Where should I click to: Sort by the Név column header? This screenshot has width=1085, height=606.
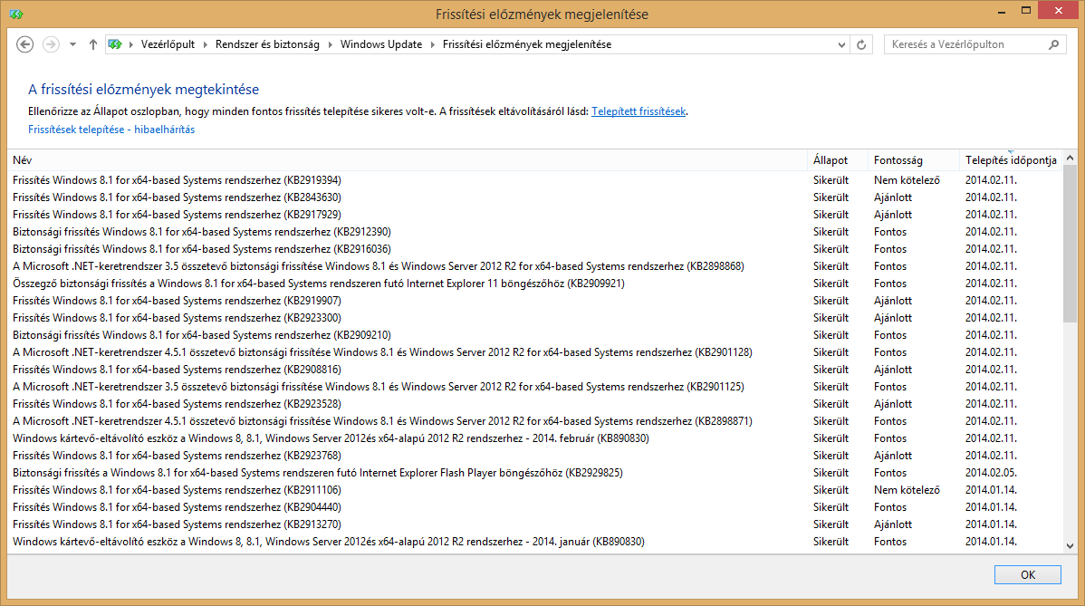[x=408, y=159]
